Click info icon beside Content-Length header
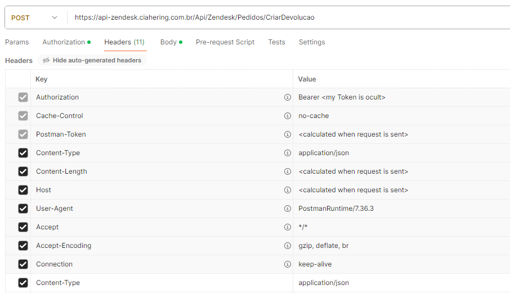Viewport: 510px width, 294px height. point(288,171)
